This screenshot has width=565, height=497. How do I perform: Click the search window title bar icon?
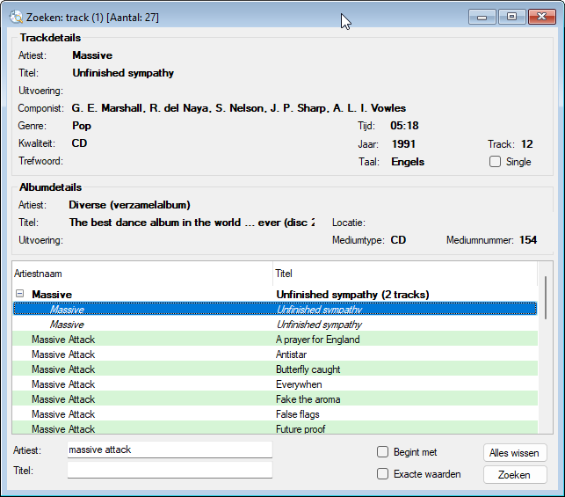point(16,17)
